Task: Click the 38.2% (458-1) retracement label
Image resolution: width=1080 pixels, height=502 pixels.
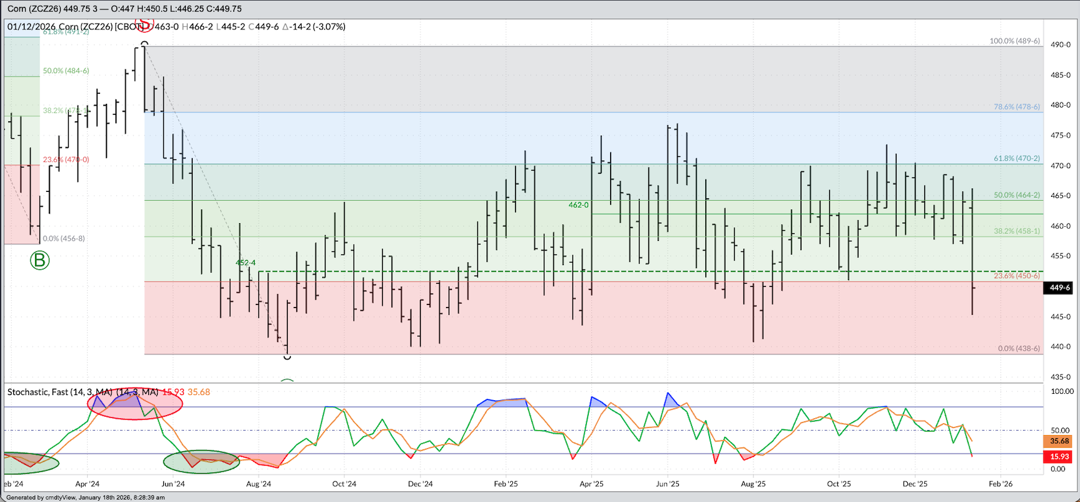Action: coord(1017,231)
